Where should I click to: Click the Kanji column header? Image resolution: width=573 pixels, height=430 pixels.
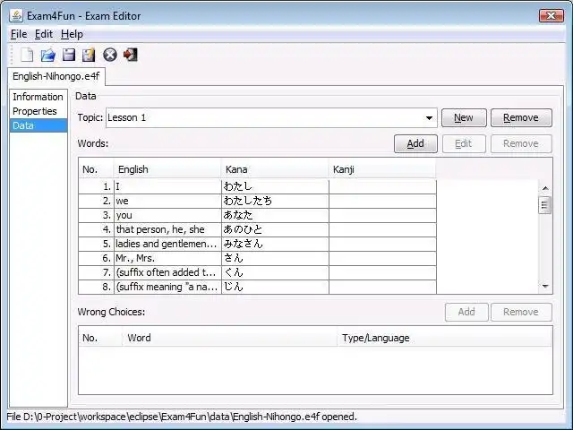(x=382, y=169)
